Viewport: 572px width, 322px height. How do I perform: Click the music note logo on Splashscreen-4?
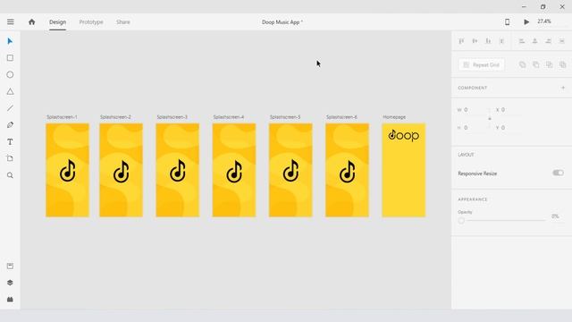[234, 171]
